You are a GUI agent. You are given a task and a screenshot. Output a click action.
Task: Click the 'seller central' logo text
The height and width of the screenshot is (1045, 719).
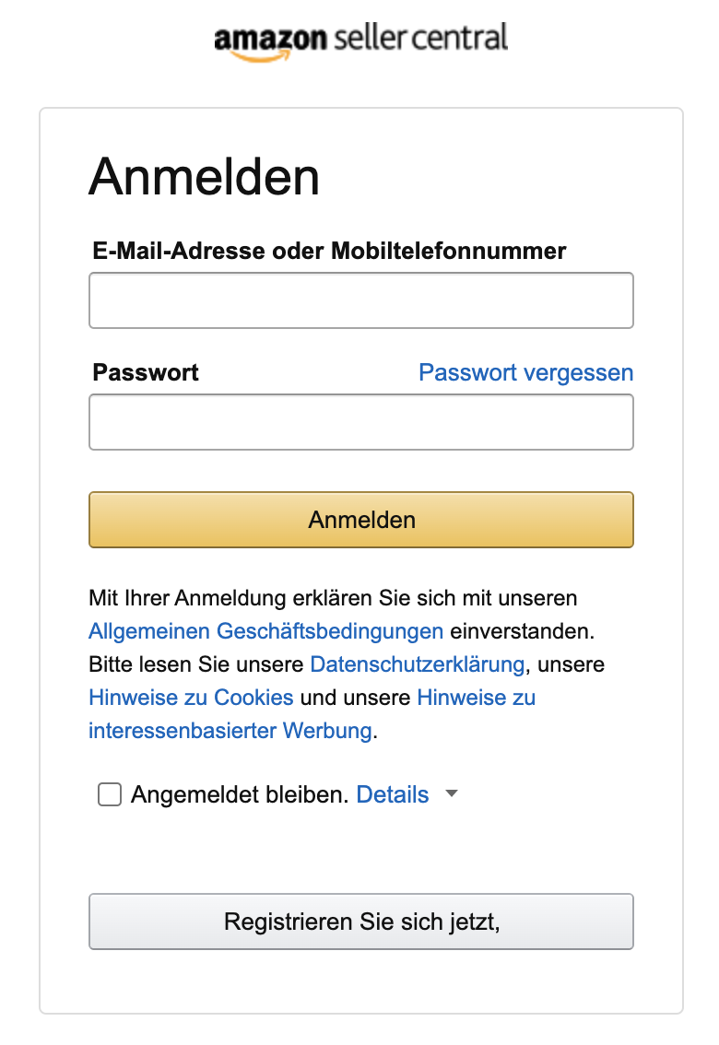(x=418, y=38)
